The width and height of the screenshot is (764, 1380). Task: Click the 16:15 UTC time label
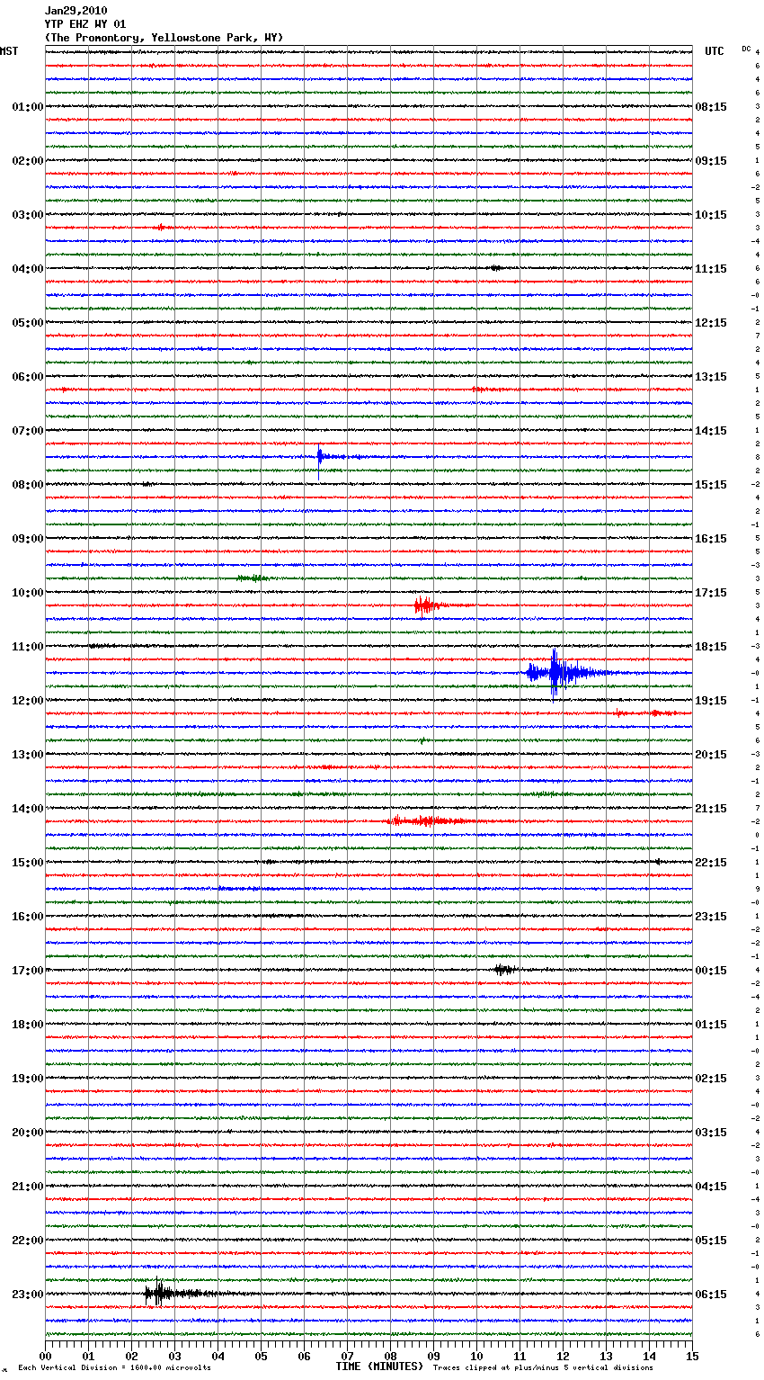pyautogui.click(x=711, y=539)
